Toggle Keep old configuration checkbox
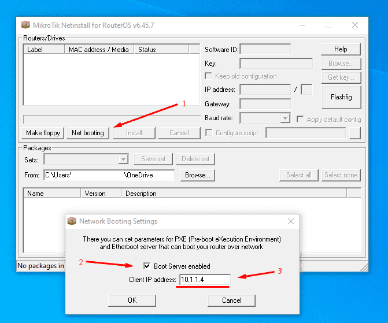388x323 pixels. (209, 76)
